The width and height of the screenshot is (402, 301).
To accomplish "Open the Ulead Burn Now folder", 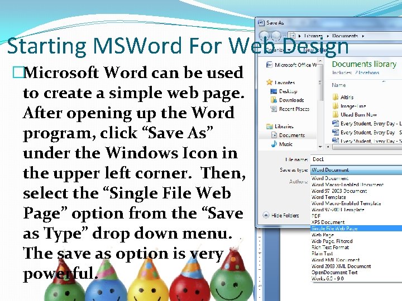I will pyautogui.click(x=355, y=115).
